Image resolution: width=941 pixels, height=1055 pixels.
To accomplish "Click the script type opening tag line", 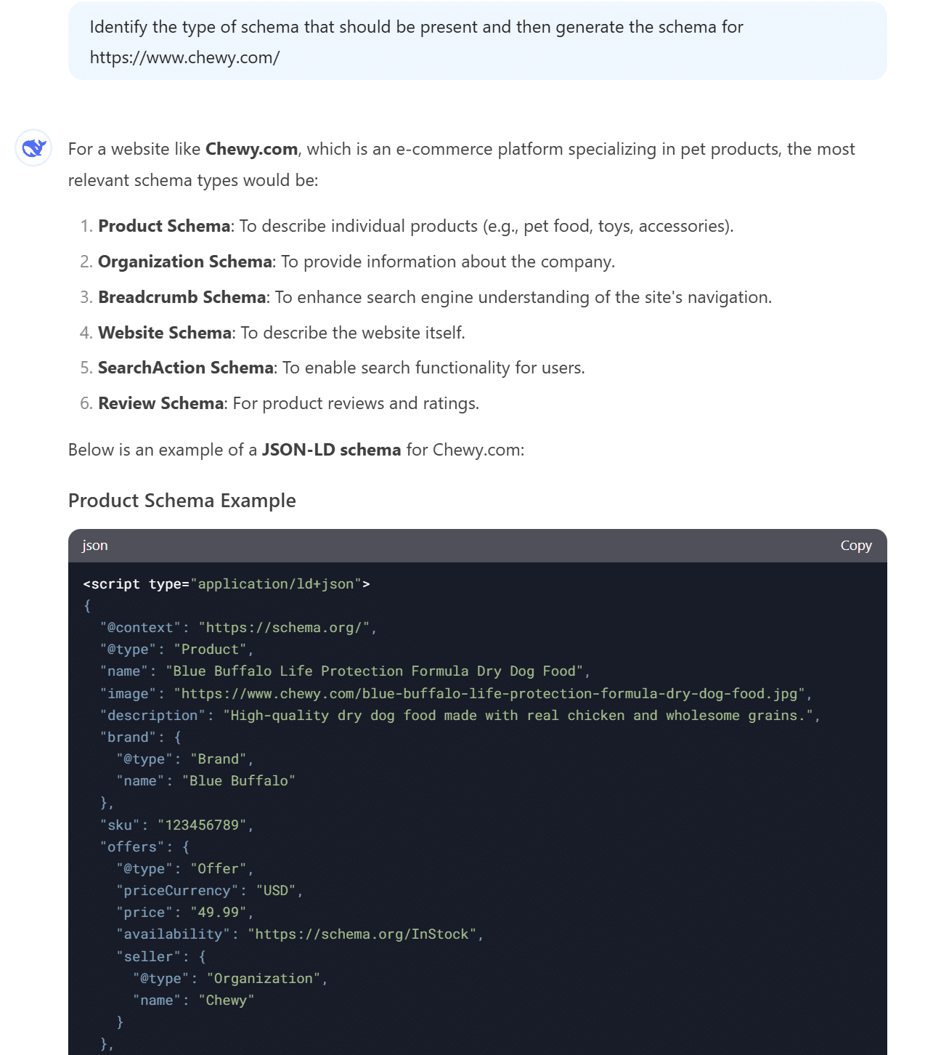I will tap(227, 584).
